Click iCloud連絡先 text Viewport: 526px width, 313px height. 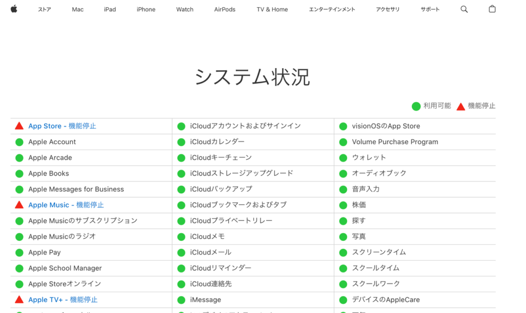point(211,284)
